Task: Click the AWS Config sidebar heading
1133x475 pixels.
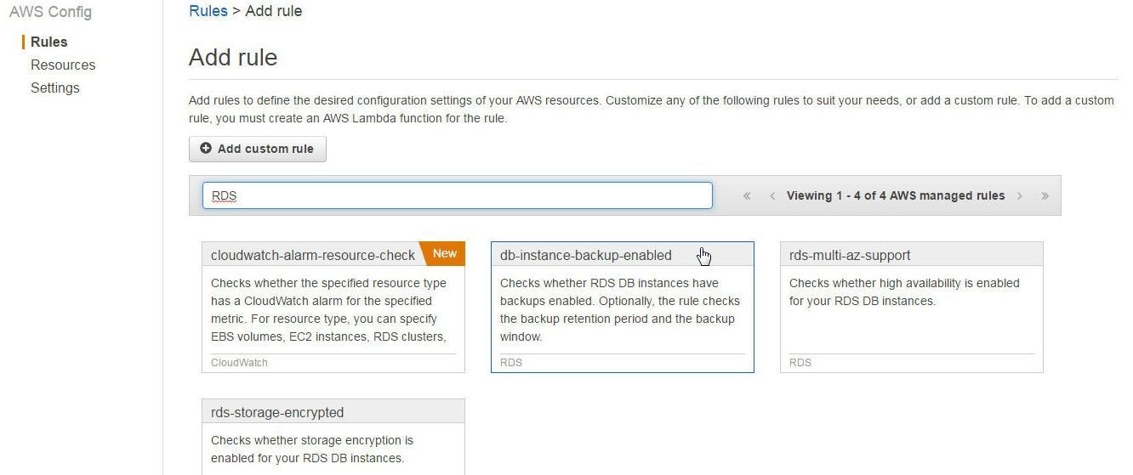Action: tap(50, 12)
